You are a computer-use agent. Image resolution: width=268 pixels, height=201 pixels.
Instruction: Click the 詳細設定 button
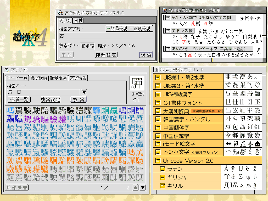[106, 55]
